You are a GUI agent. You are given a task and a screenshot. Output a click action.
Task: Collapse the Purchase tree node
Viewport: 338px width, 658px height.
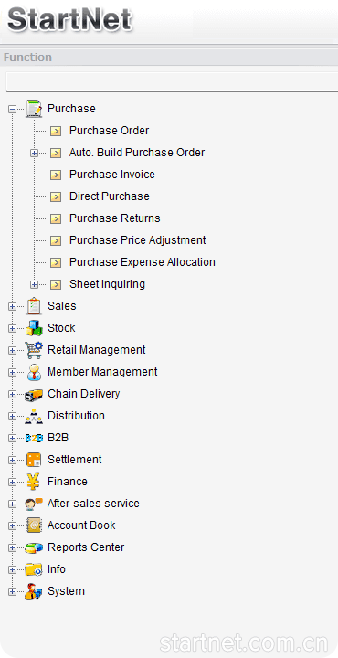pos(12,109)
